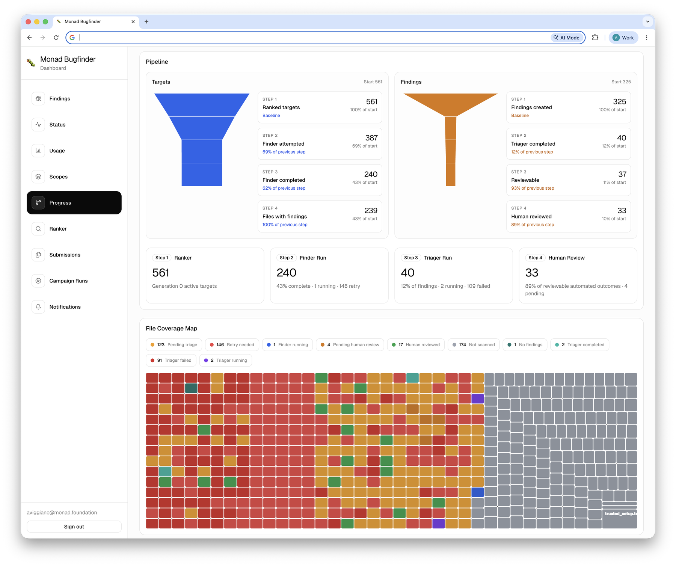The height and width of the screenshot is (566, 676).
Task: Click the No findings legend chip
Action: 525,345
